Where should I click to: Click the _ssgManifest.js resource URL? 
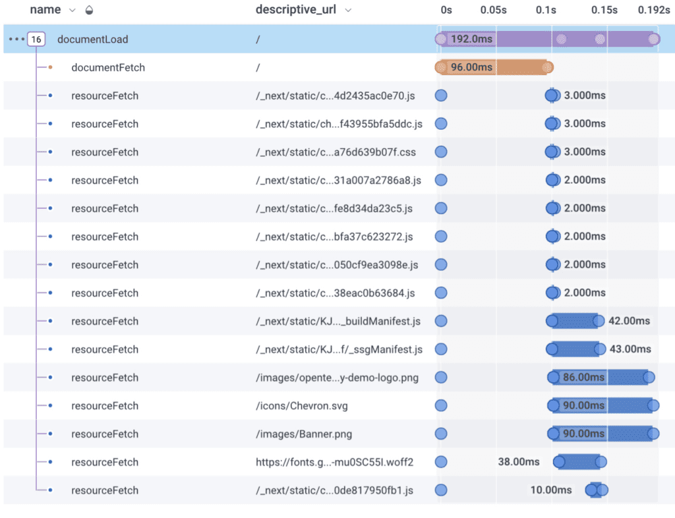click(339, 349)
